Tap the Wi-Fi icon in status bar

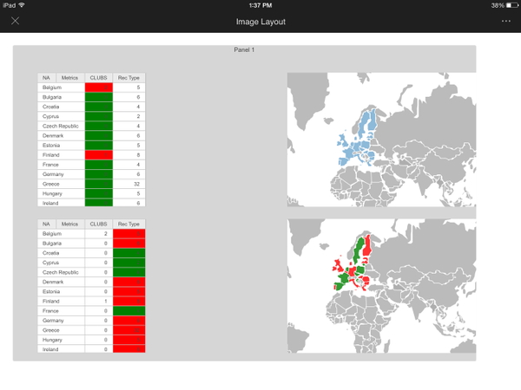tap(22, 5)
